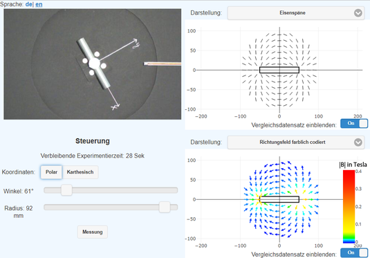The width and height of the screenshot is (370, 258).
Task: Click the Radius slider handle
Action: point(165,208)
